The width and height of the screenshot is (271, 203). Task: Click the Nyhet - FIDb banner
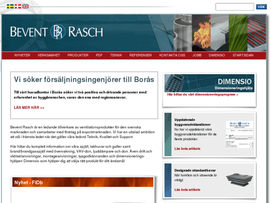83,182
